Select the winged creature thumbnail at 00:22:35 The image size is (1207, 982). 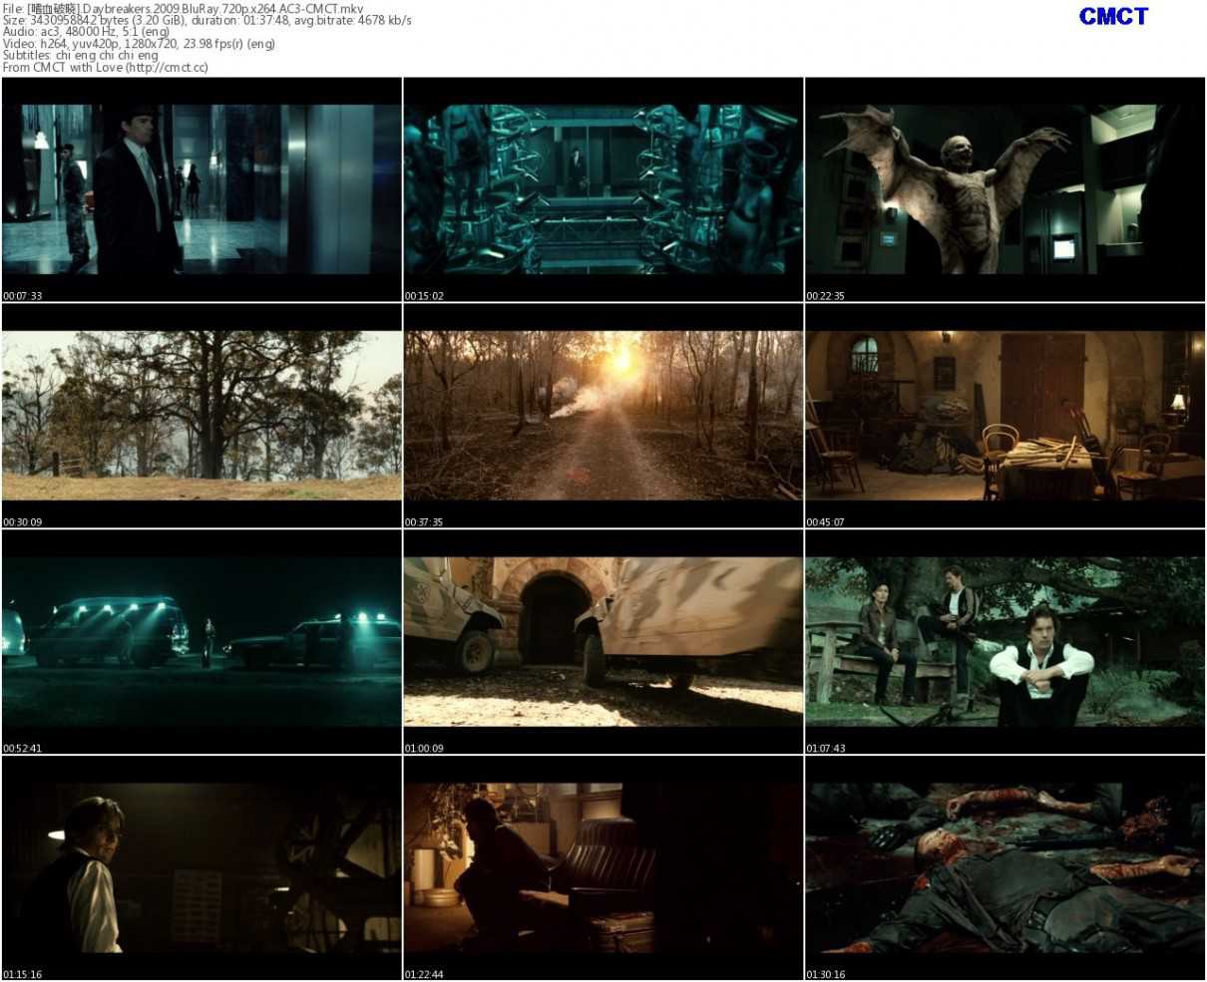[x=1006, y=189]
